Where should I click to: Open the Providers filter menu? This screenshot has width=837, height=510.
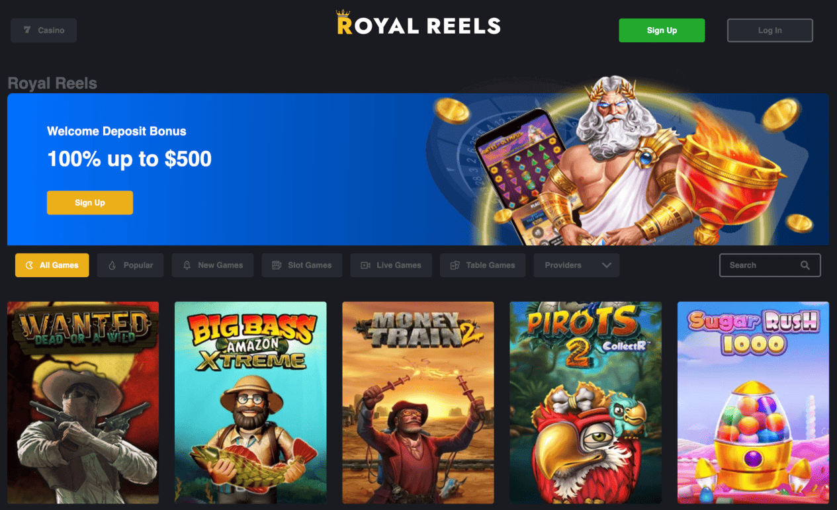[576, 265]
